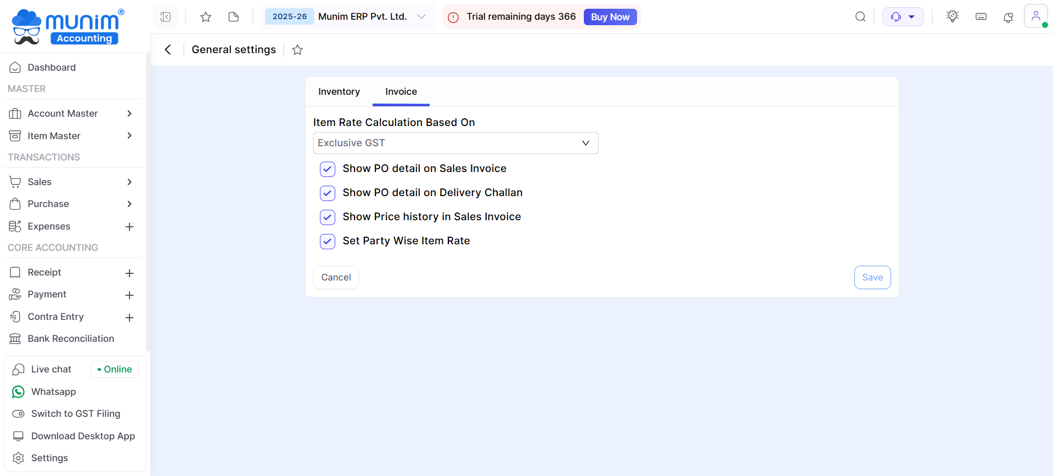The width and height of the screenshot is (1053, 476).
Task: Open the user profile avatar icon
Action: (1035, 16)
